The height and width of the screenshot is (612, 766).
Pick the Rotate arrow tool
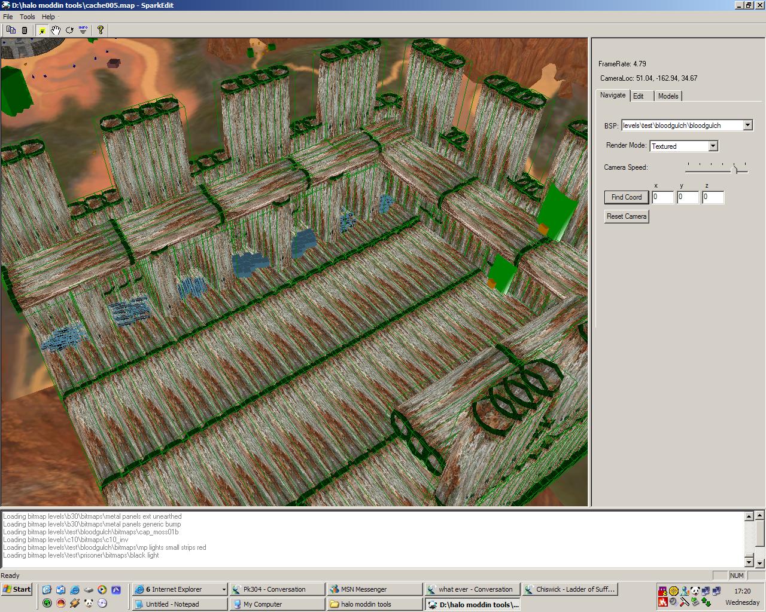(69, 30)
